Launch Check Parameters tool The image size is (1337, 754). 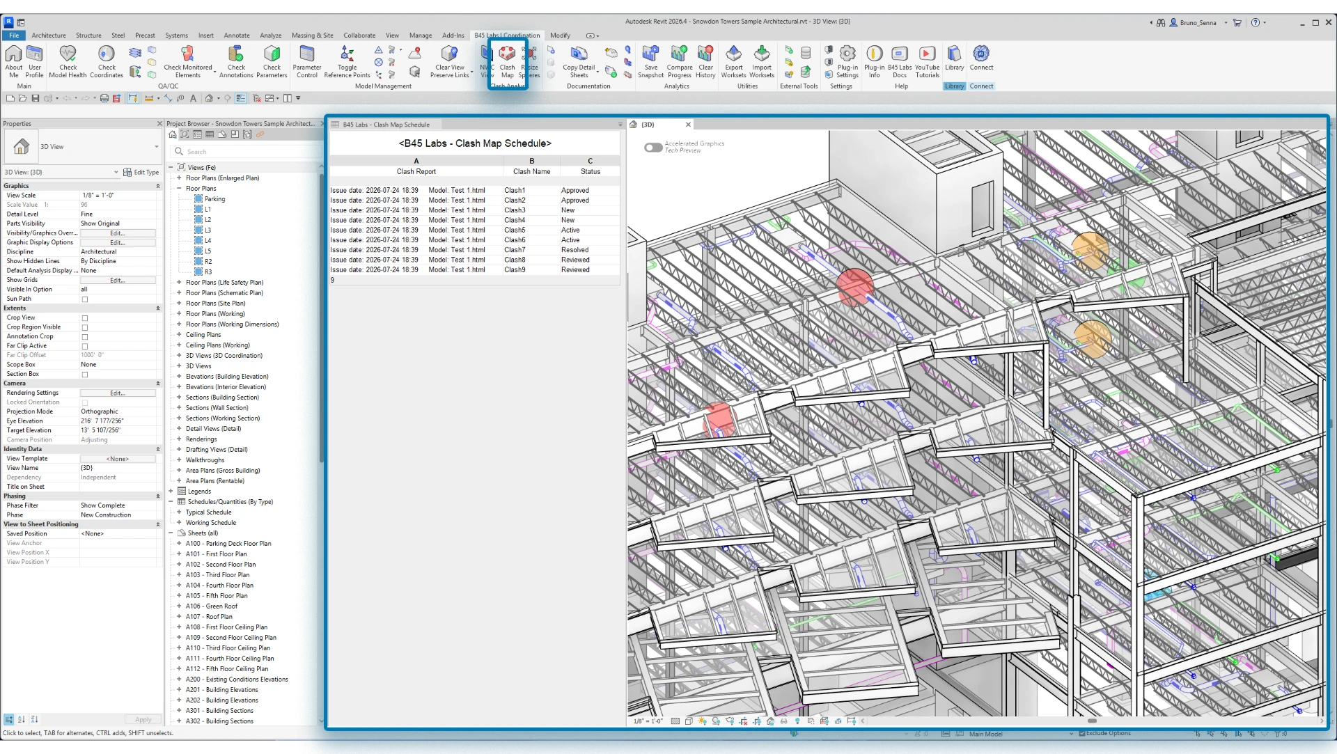(272, 61)
